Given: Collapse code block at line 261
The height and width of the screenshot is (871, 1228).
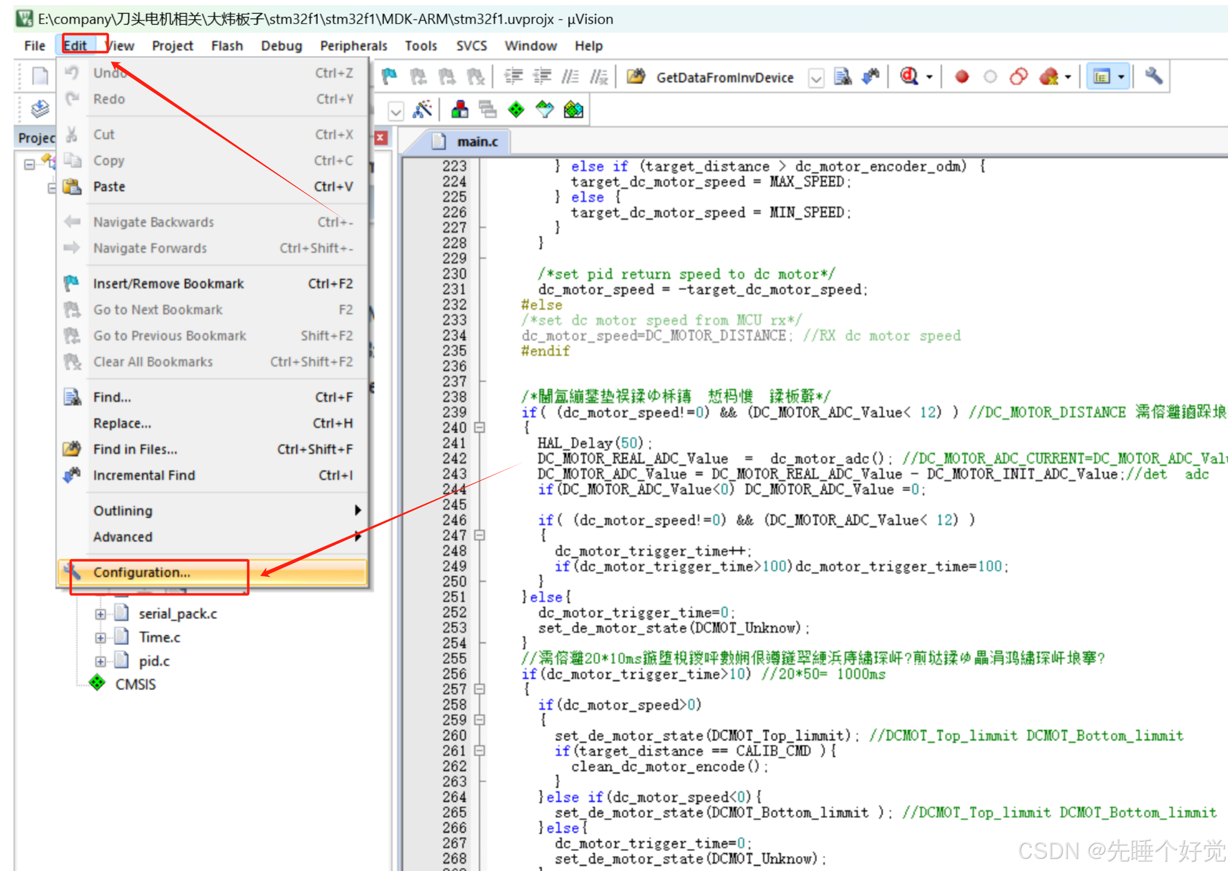Looking at the screenshot, I should click(479, 751).
